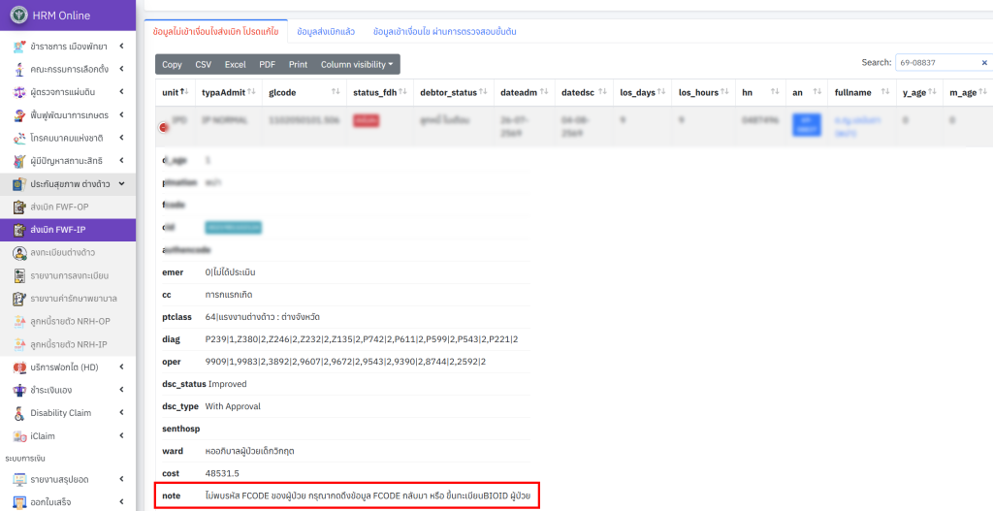The width and height of the screenshot is (993, 511).
Task: Click the Disability Claim wheelchair icon
Action: (19, 413)
